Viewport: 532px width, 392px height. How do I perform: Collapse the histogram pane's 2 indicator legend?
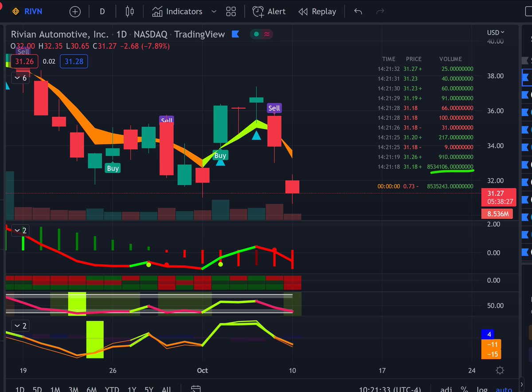point(20,230)
